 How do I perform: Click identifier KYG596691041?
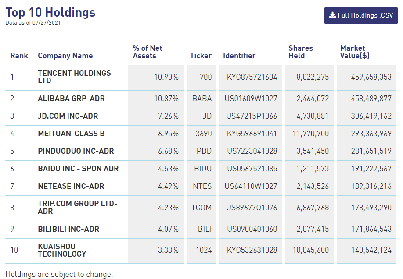[252, 133]
